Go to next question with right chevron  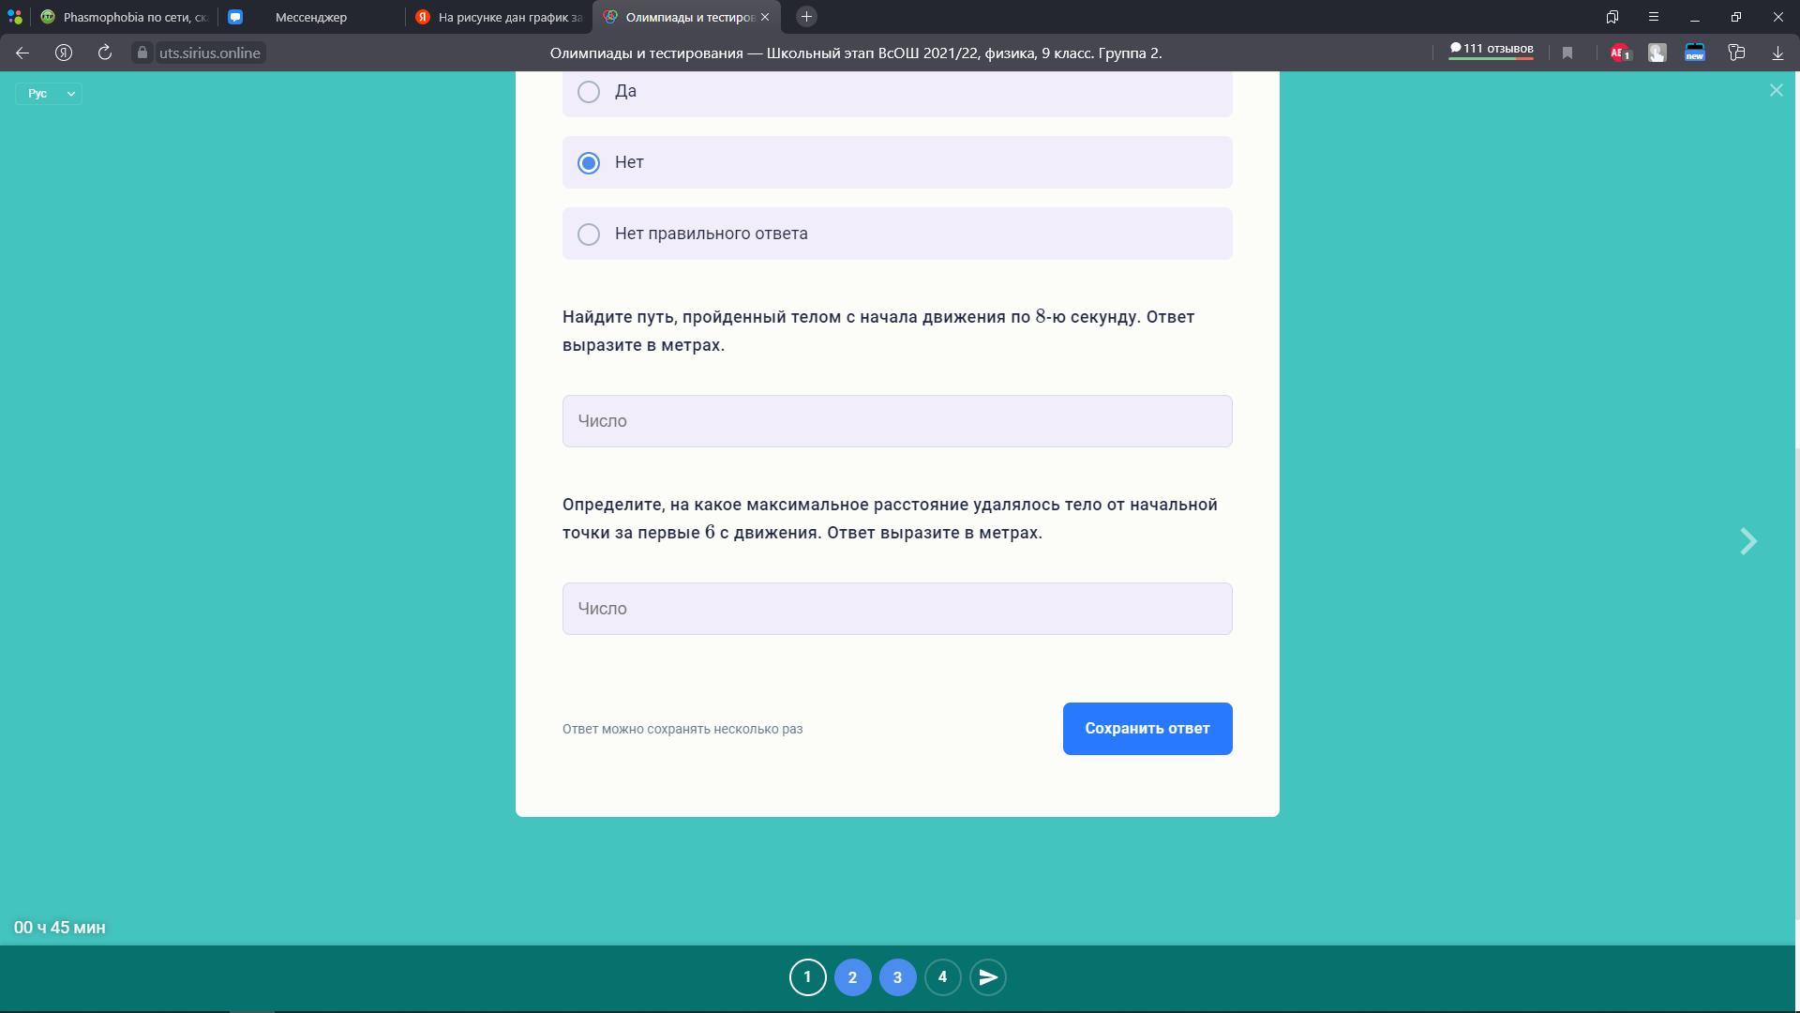click(1747, 542)
